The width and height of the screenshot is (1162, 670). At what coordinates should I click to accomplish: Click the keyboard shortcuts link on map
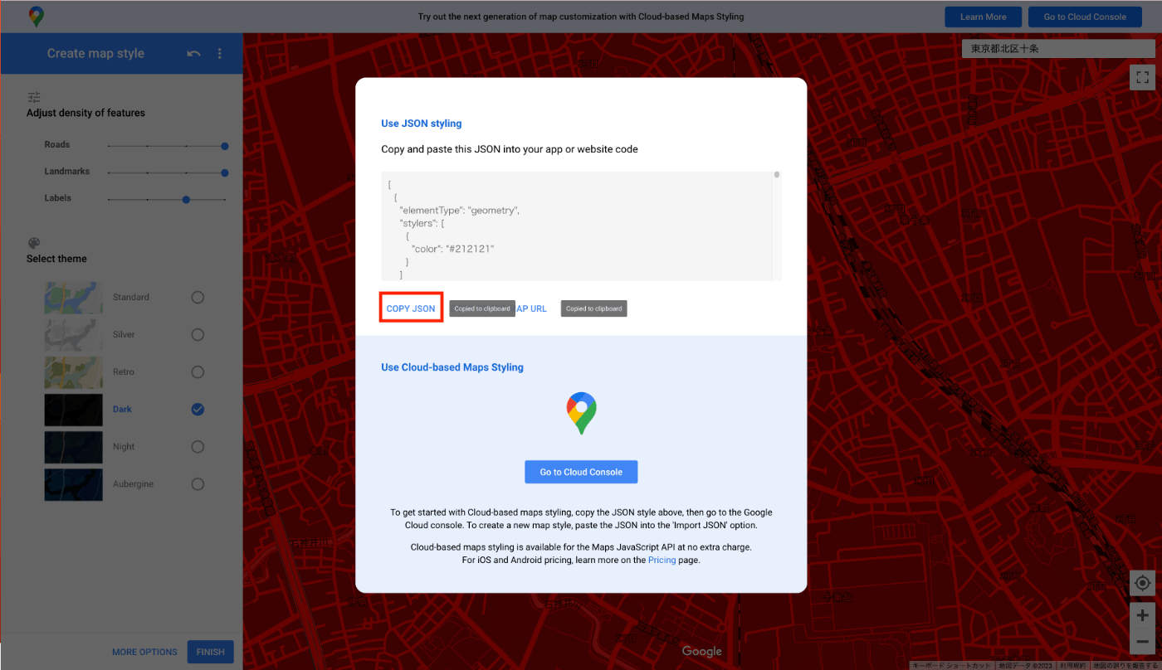pos(951,665)
